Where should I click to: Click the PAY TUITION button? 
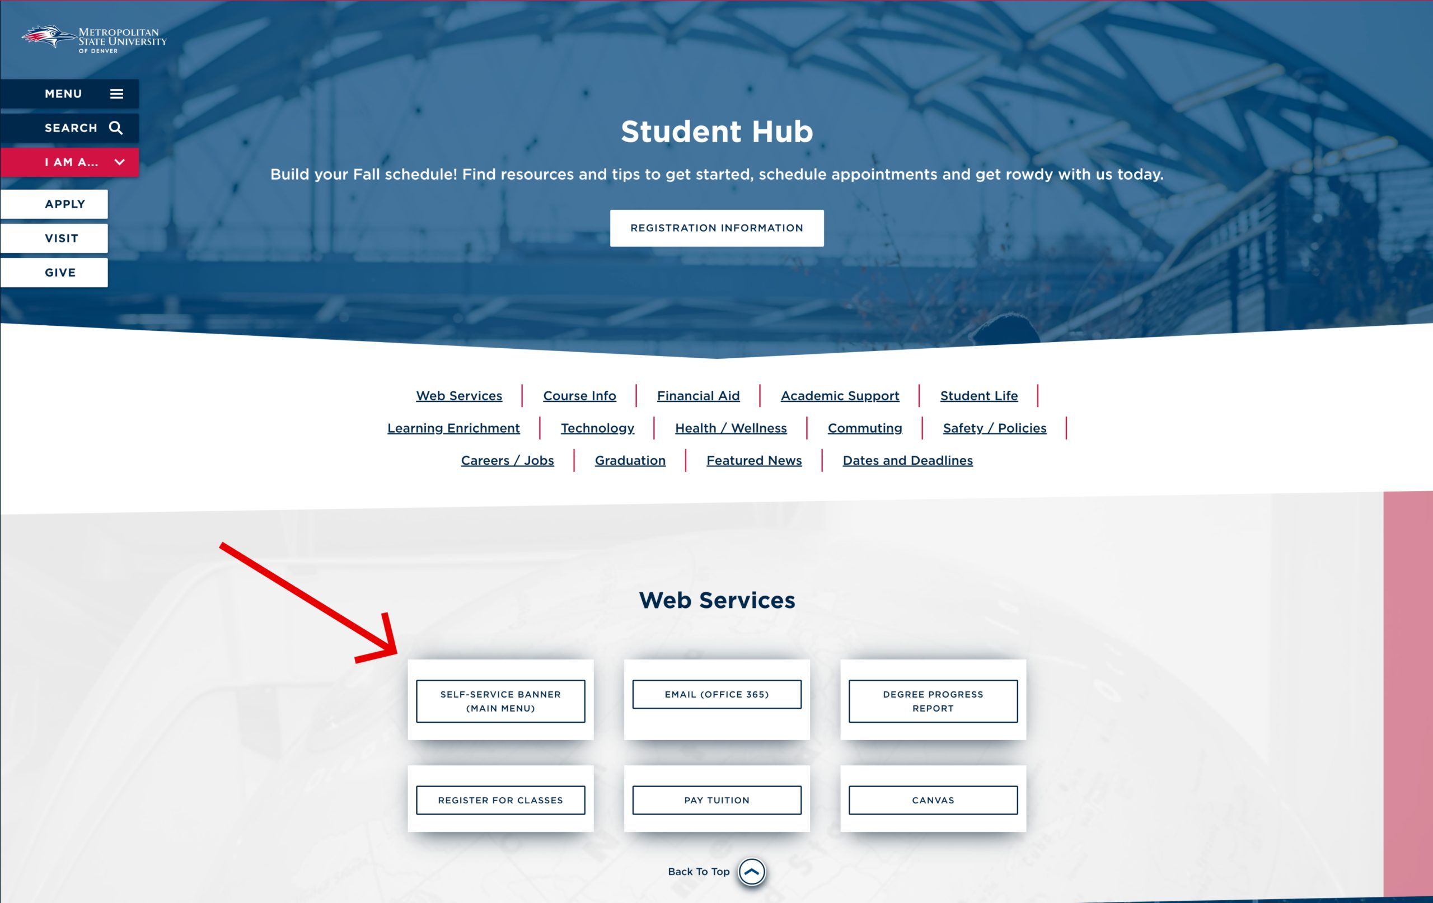pyautogui.click(x=715, y=800)
